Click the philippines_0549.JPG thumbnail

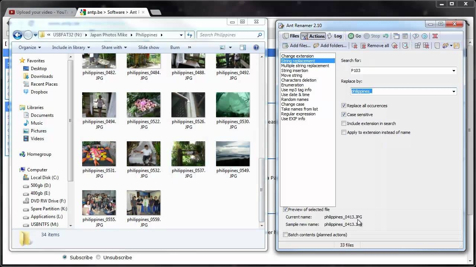click(233, 154)
